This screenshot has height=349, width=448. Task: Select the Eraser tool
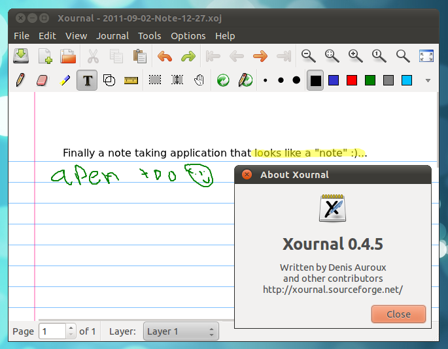[x=42, y=80]
